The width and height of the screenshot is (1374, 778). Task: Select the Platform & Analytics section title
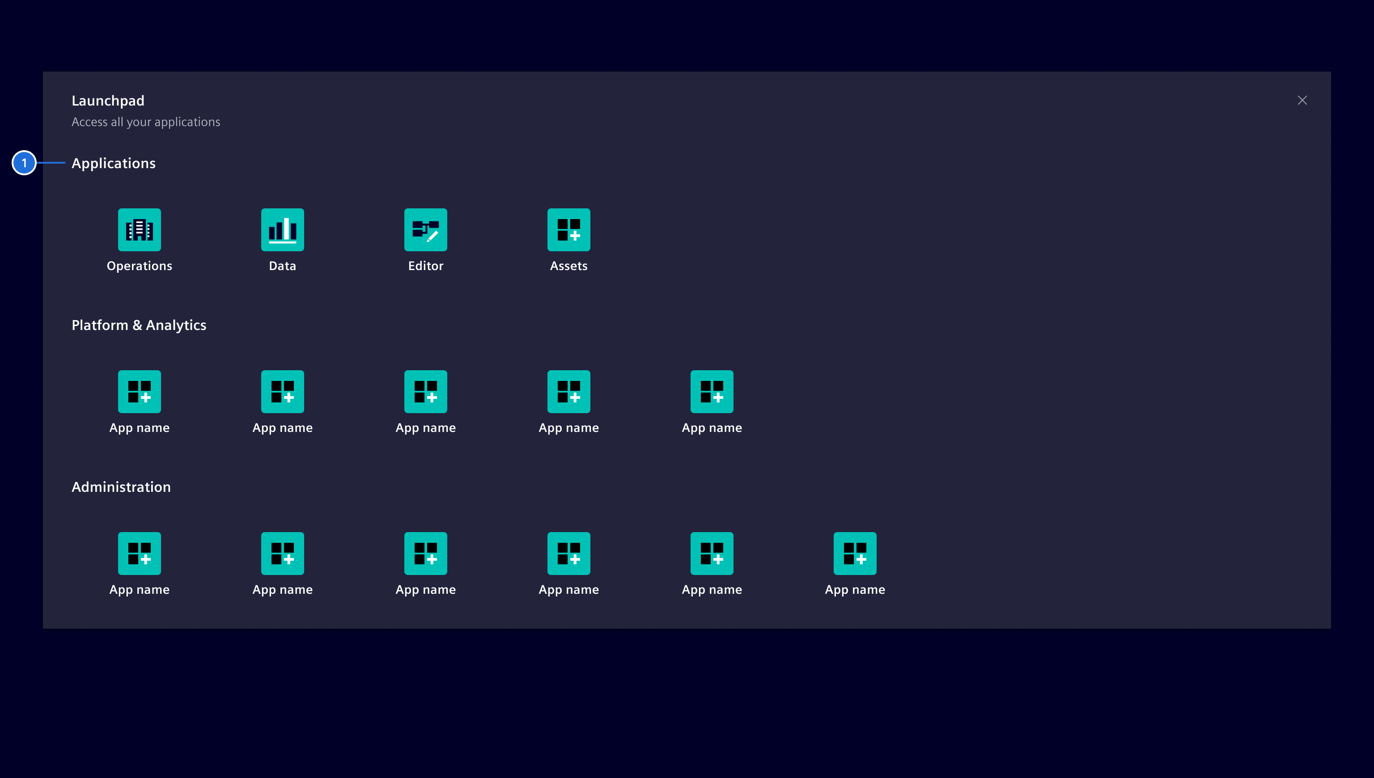point(139,325)
